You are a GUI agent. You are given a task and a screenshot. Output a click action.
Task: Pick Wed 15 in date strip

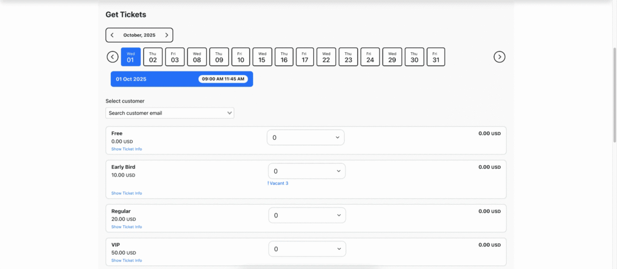(x=262, y=57)
